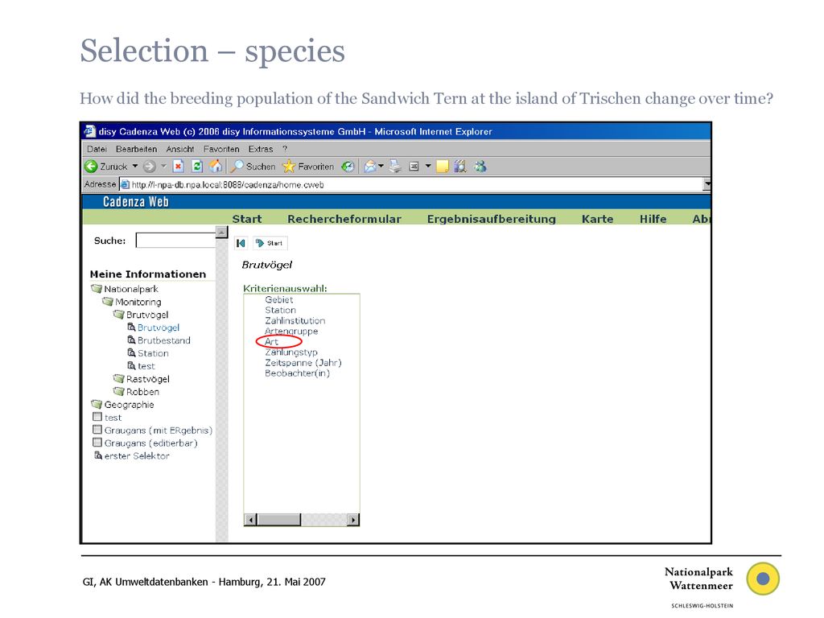Select Artengruppe criterion
The width and height of the screenshot is (824, 618).
[291, 331]
